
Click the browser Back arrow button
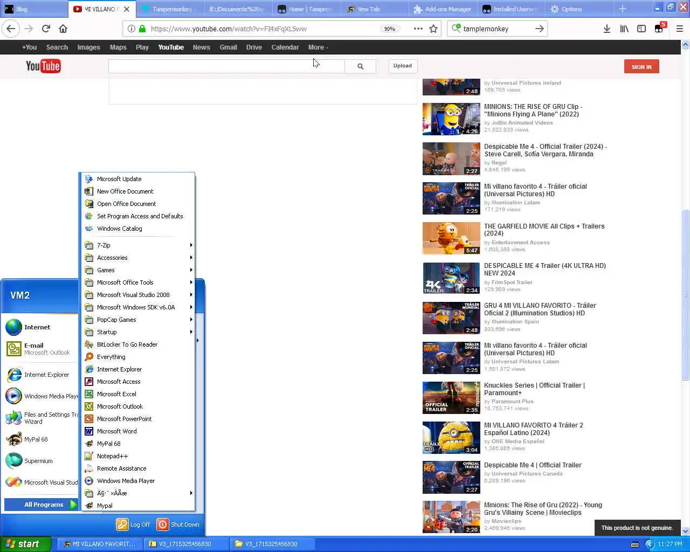11,29
